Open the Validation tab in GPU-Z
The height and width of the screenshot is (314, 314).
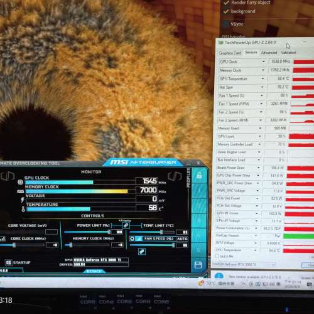coord(288,53)
